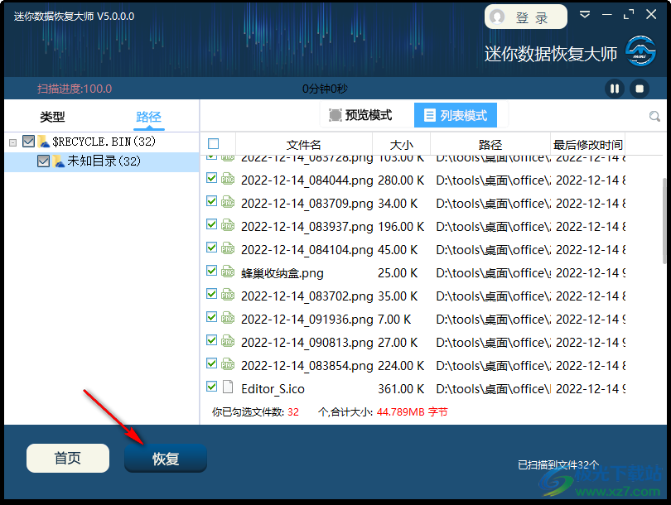Viewport: 671px width, 505px height.
Task: Click file name 2022-12-14_083854.png
Action: tap(307, 366)
